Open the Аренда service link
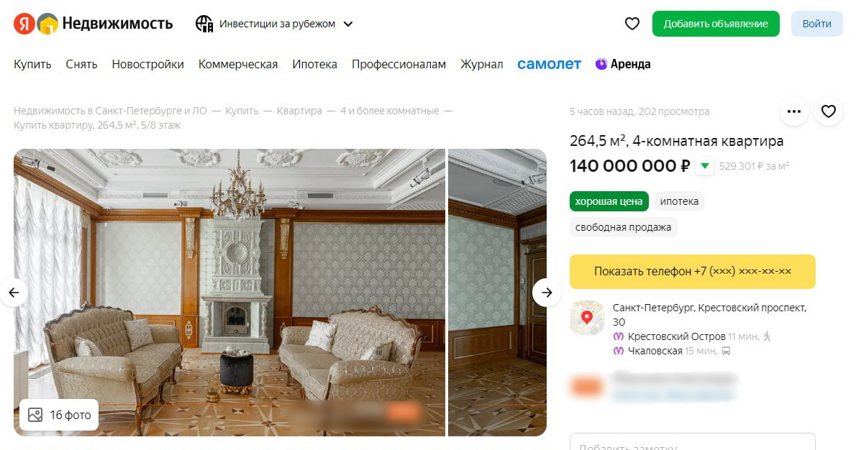856x450 pixels. coord(623,64)
